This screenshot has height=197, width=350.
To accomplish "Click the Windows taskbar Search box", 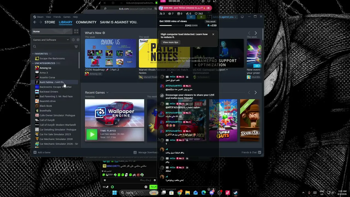I will point(139,193).
